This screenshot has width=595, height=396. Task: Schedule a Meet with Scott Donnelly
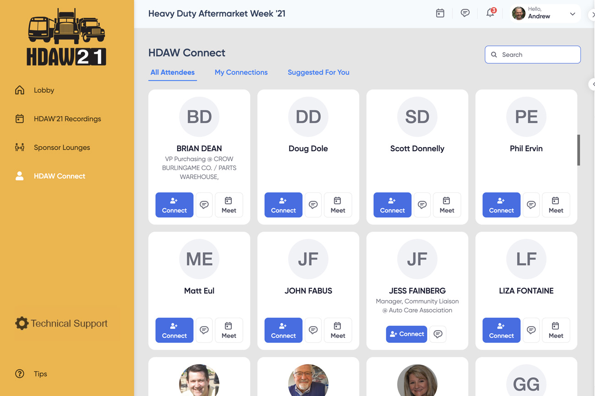(x=447, y=205)
